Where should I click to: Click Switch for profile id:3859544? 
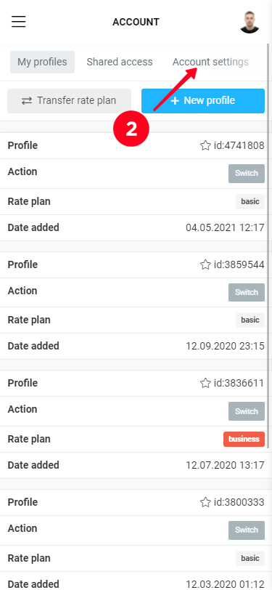[247, 292]
